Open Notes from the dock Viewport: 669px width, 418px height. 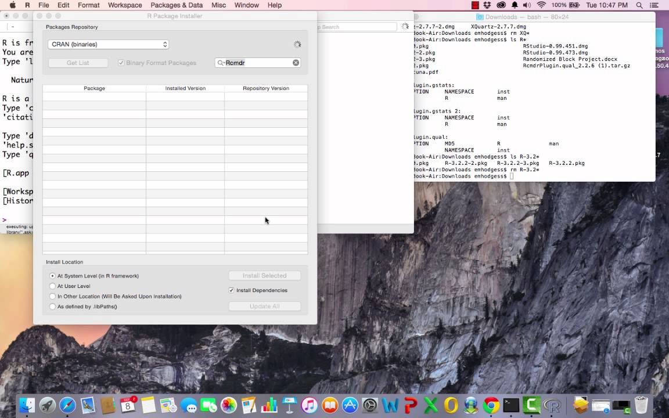pos(148,405)
